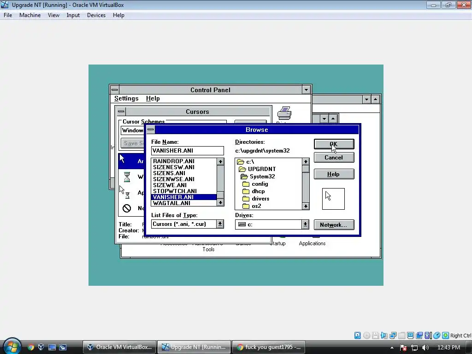Click the Switch Between Windows quick launch icon
Image resolution: width=472 pixels, height=354 pixels.
pyautogui.click(x=63, y=347)
